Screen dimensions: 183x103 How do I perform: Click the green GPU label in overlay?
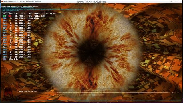click(x=4, y=16)
